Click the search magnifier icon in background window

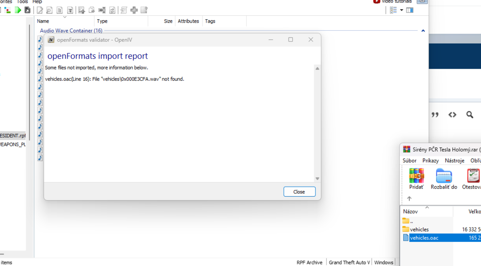click(x=469, y=115)
